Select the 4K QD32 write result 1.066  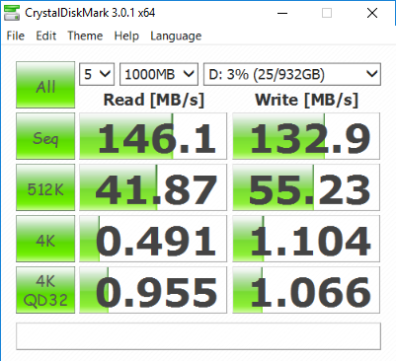click(x=306, y=290)
